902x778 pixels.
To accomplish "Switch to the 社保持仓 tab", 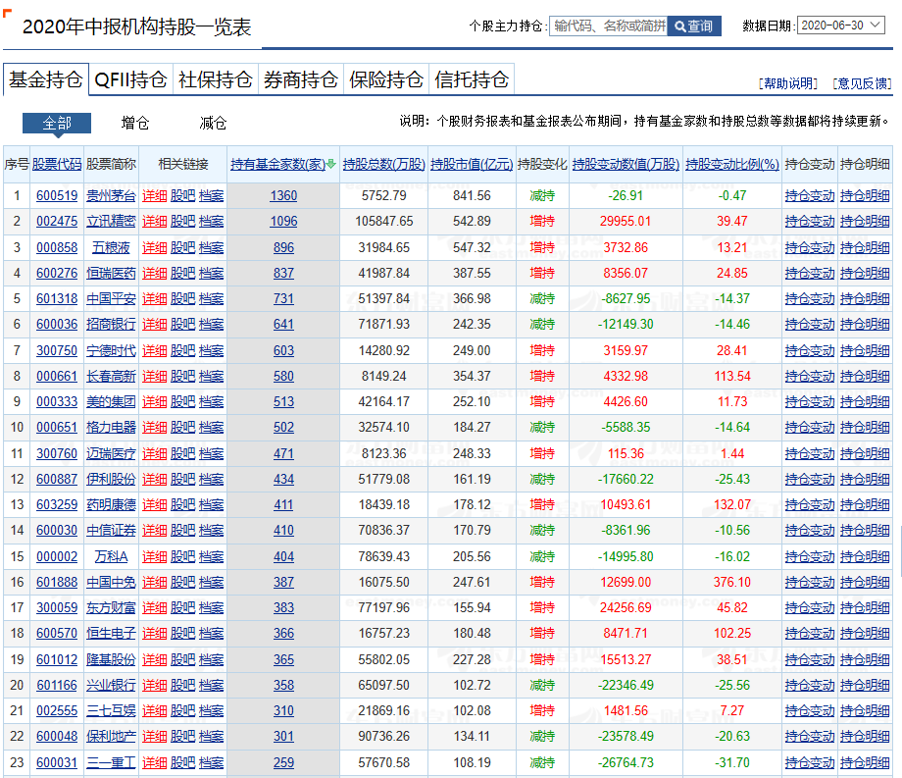I will pyautogui.click(x=215, y=79).
